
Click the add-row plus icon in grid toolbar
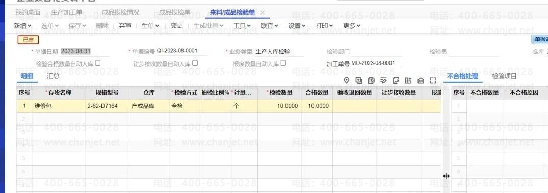pos(359,80)
